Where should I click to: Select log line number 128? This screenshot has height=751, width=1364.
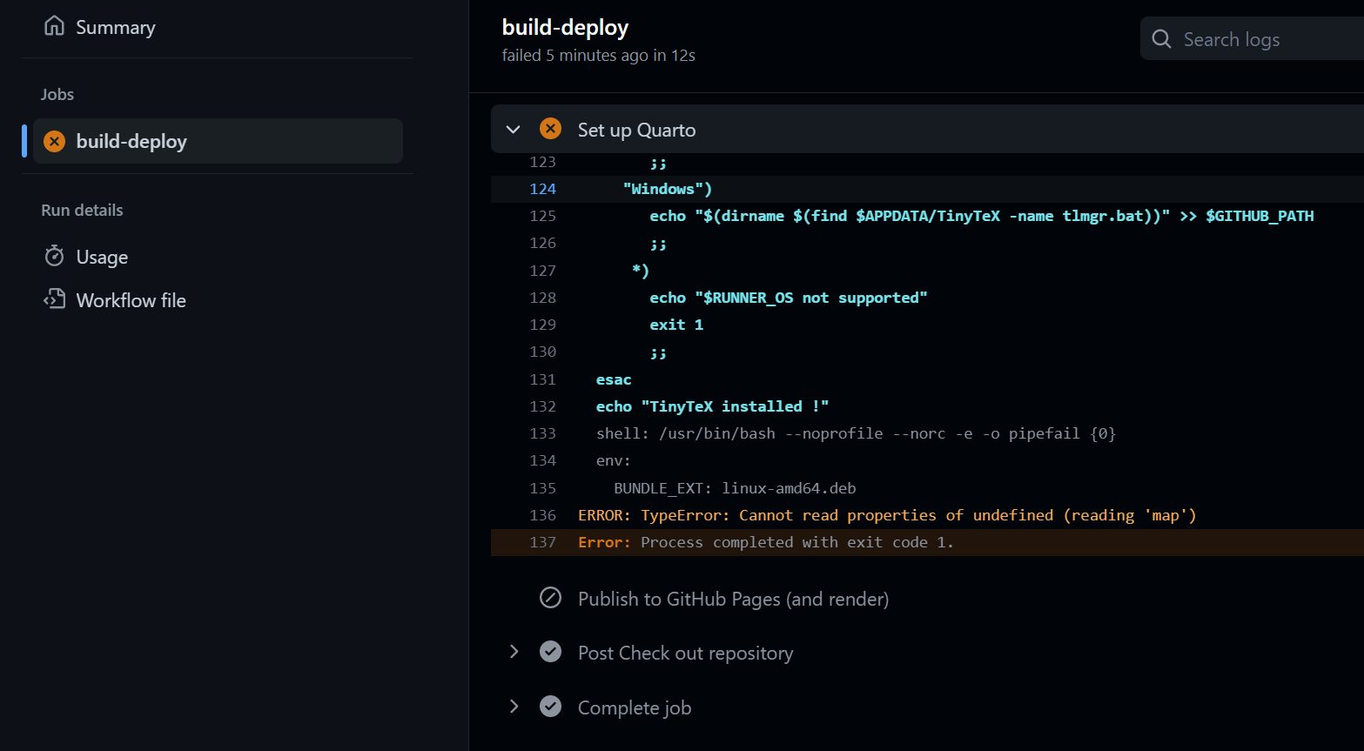pos(542,298)
